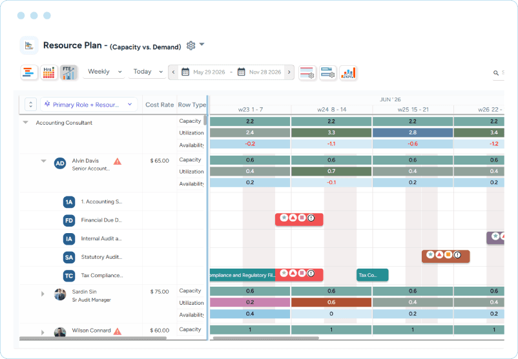Select the w23 1 - 7 week header

[251, 109]
